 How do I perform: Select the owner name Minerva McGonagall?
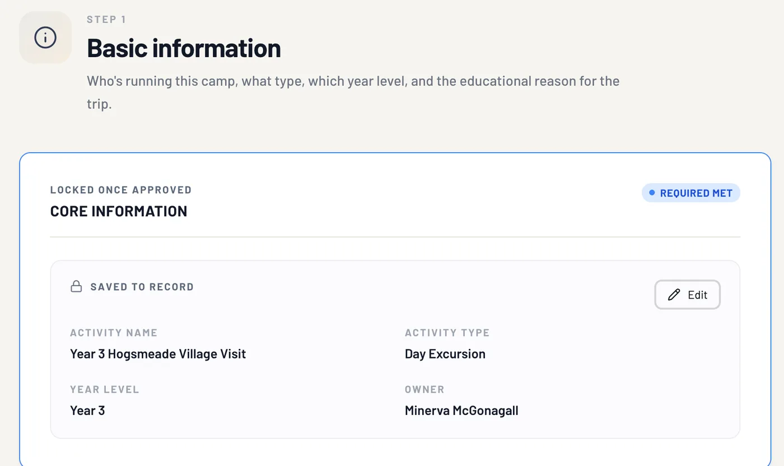point(461,411)
